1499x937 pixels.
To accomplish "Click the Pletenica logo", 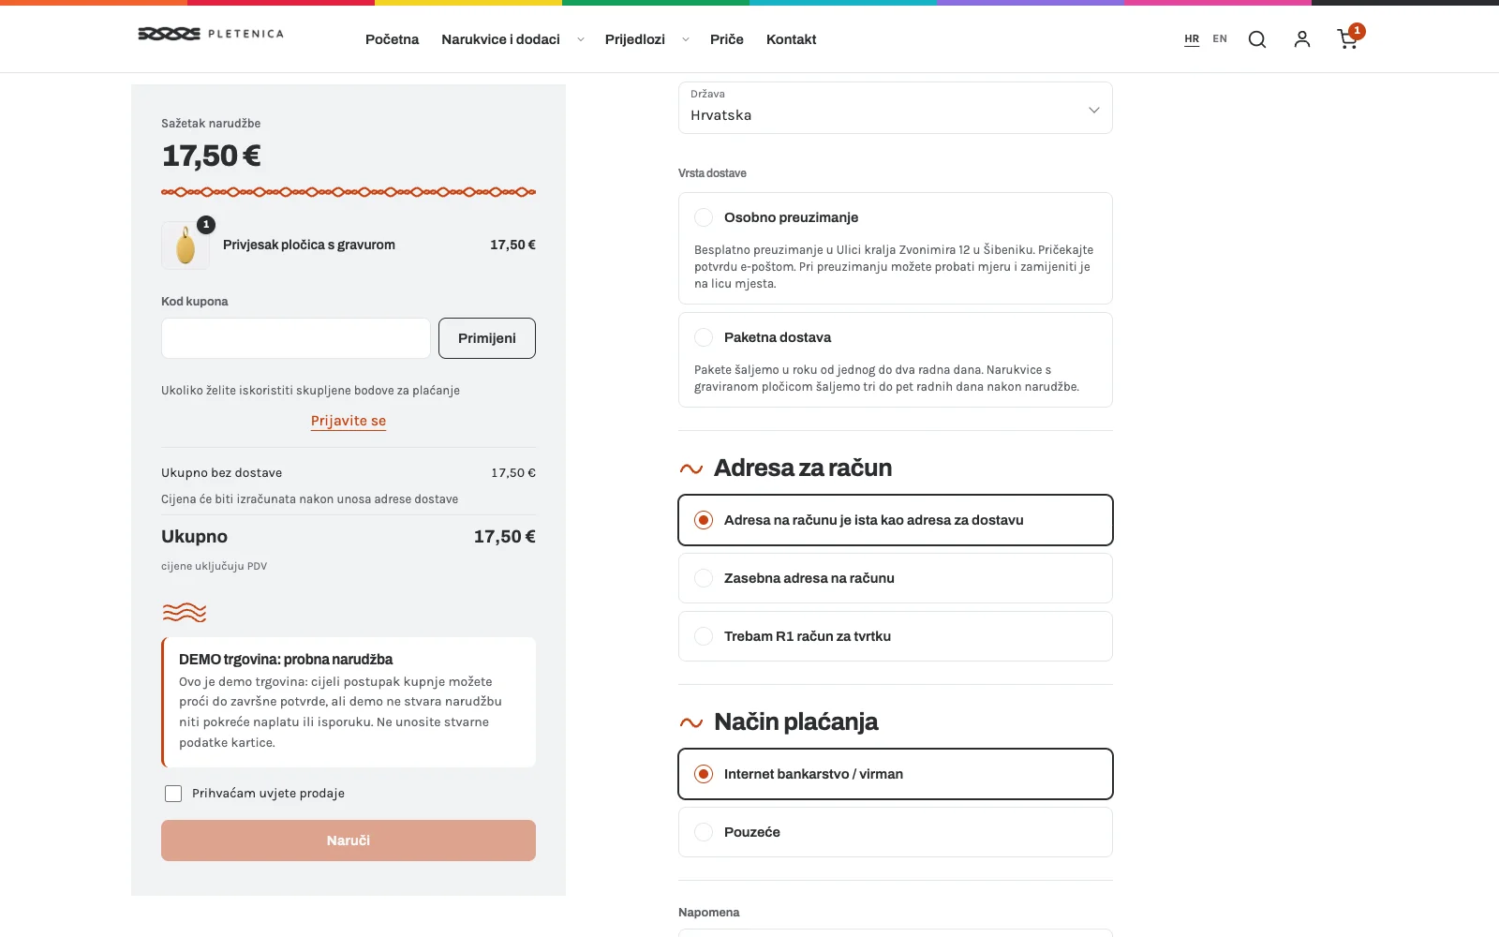I will point(211,34).
